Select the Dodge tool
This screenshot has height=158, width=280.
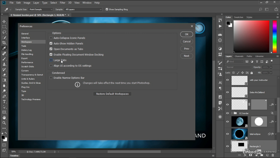pos(4,91)
